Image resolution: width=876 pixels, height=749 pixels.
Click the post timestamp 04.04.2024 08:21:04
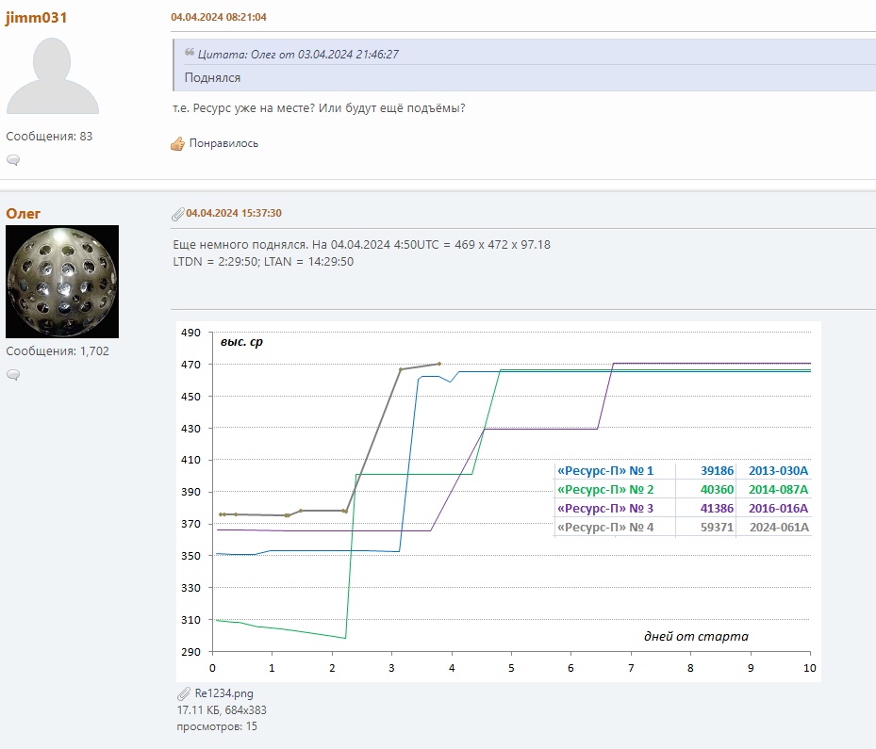tap(219, 18)
